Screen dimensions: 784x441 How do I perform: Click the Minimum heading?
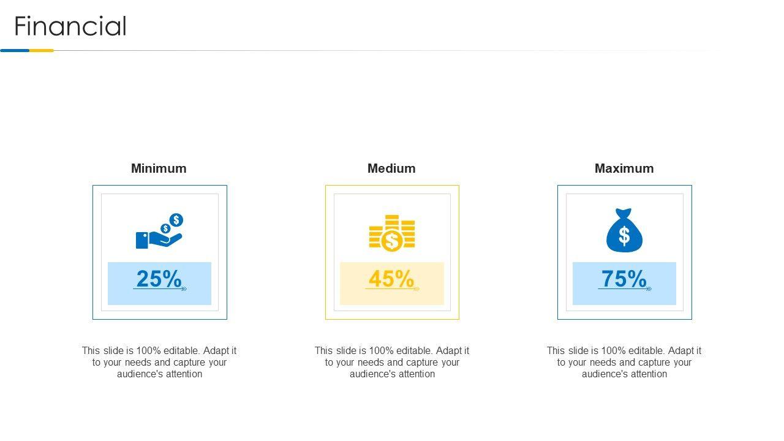(159, 168)
